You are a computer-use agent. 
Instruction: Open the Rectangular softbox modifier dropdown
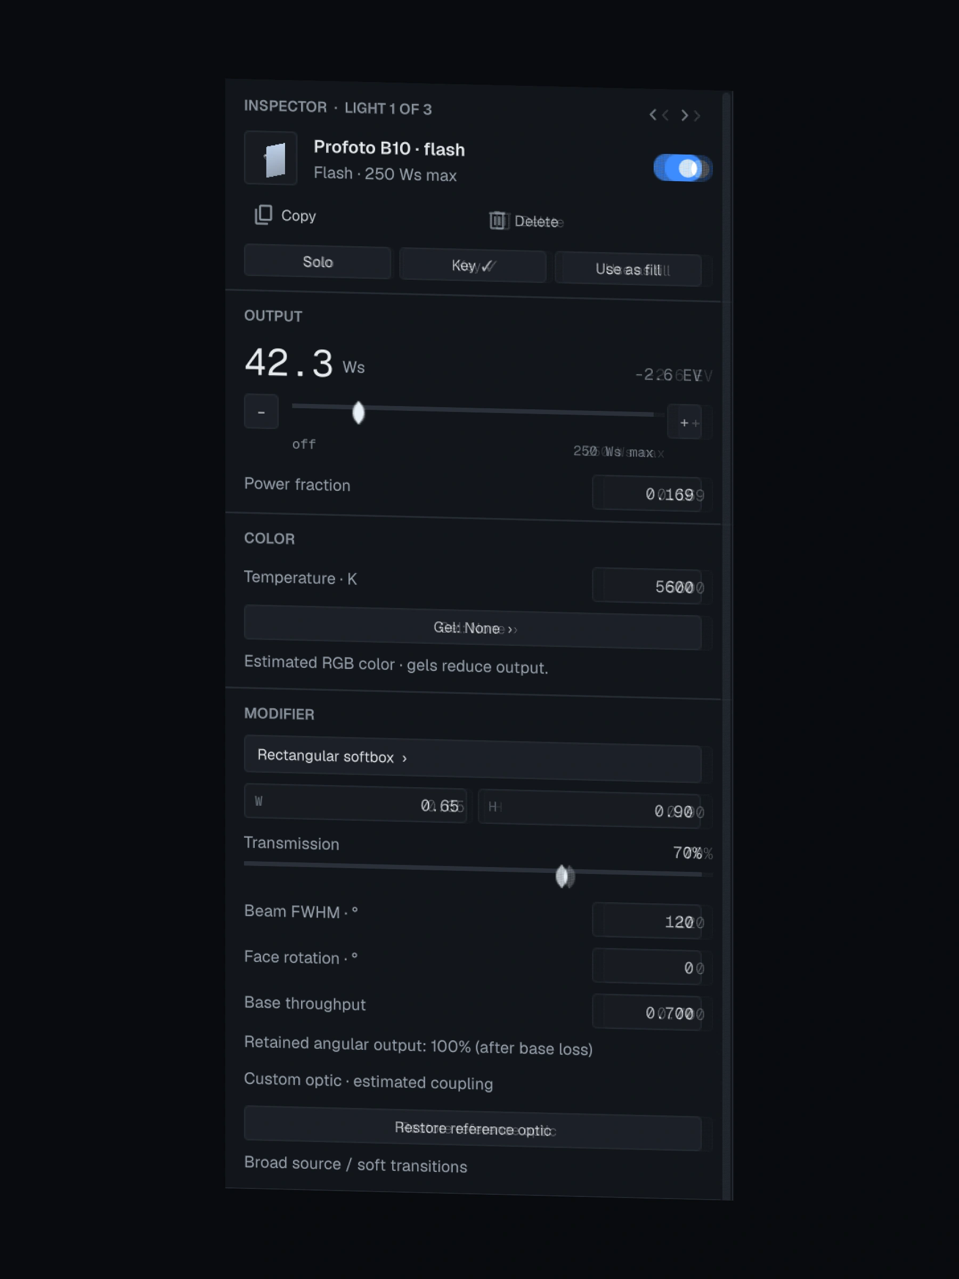pos(472,759)
